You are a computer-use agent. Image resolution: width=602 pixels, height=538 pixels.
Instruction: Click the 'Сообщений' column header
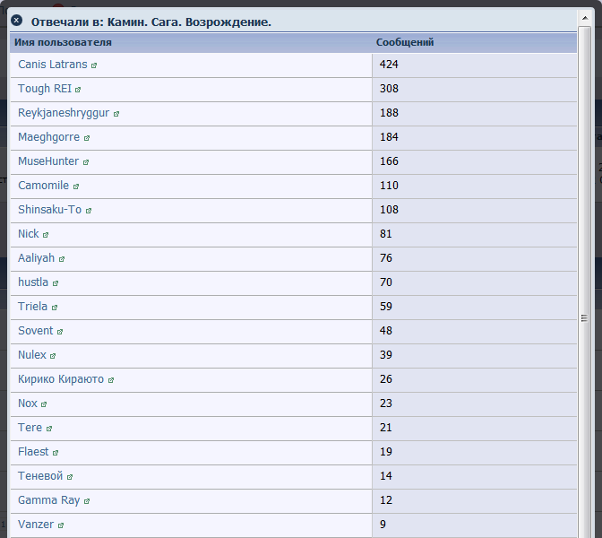coord(405,42)
